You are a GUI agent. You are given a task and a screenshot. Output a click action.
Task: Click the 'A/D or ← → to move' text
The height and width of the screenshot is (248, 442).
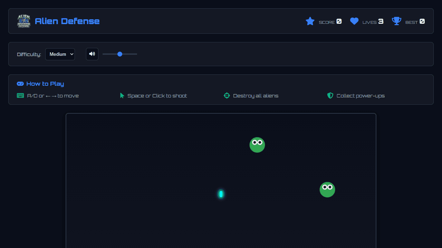point(53,96)
